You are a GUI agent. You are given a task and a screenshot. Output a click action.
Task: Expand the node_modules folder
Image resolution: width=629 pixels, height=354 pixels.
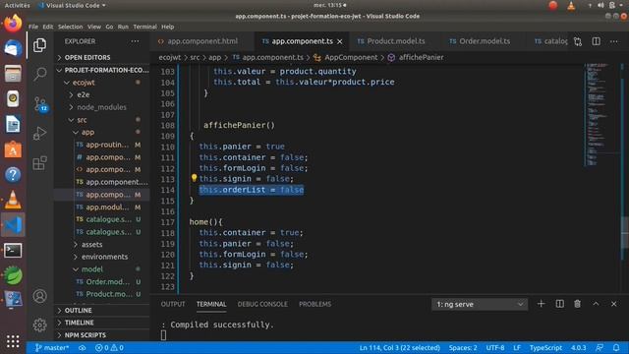coord(101,107)
